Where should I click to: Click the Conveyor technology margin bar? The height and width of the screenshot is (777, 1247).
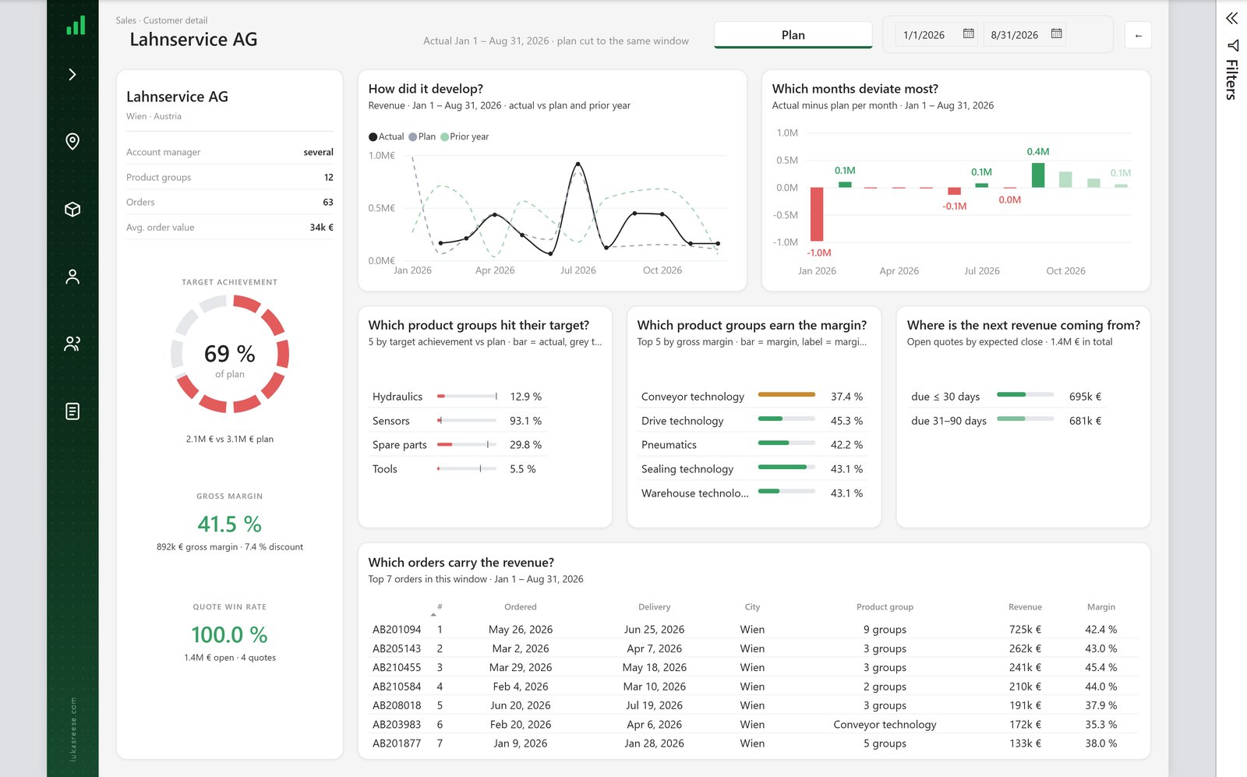point(786,395)
